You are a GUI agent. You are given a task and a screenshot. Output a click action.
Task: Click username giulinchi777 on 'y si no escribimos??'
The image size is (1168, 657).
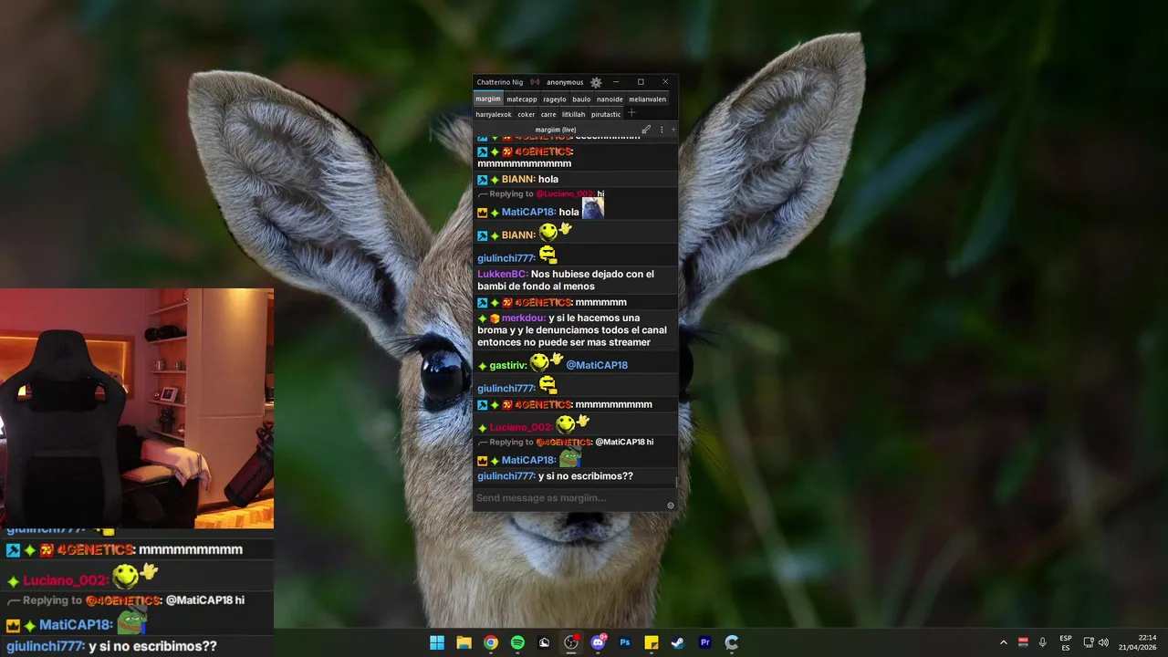(505, 476)
